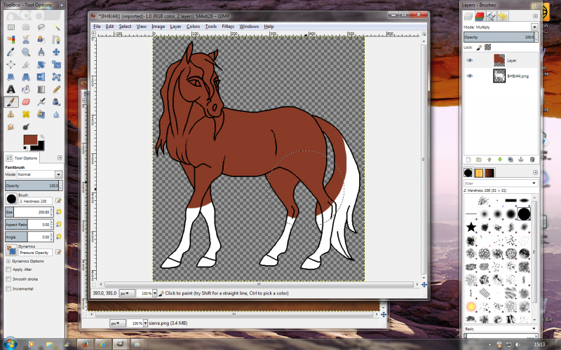This screenshot has height=350, width=561.
Task: Click the foreground brown color swatch
Action: [30, 139]
